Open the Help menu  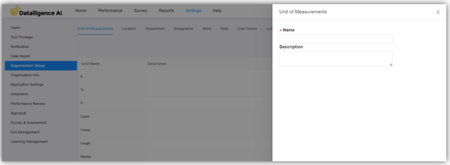point(217,11)
